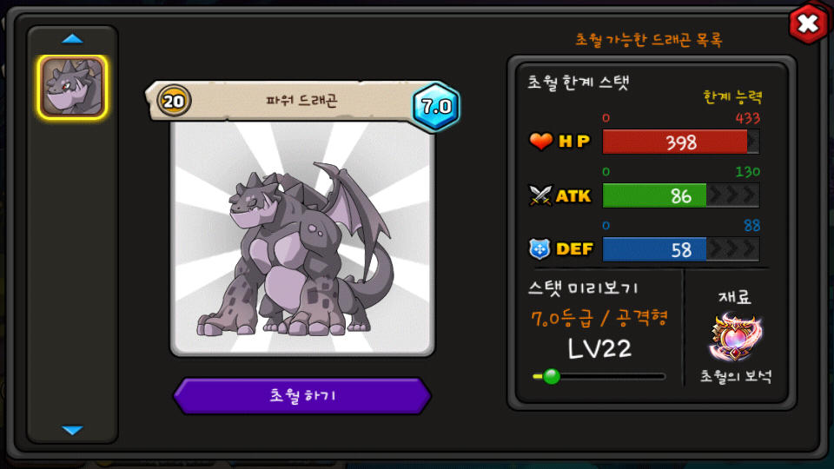Click the blue shield DEF icon
The height and width of the screenshot is (469, 834).
coord(539,249)
